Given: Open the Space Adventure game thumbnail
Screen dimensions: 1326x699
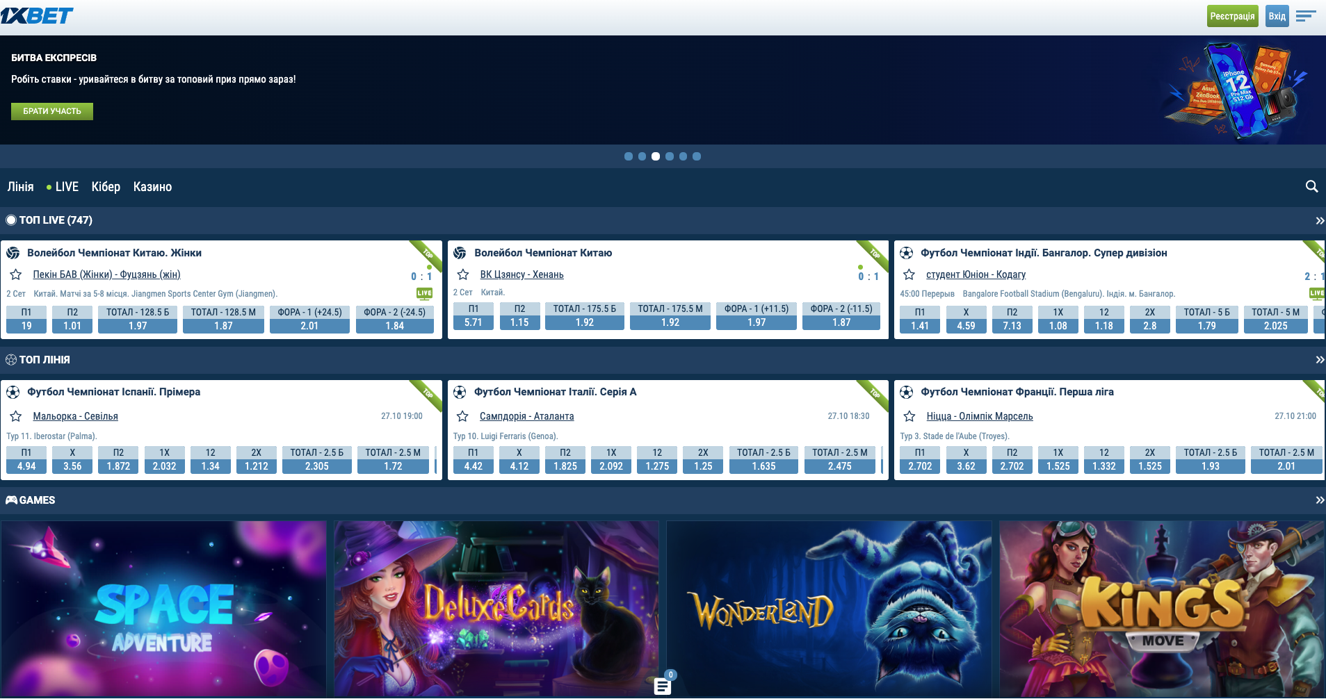Looking at the screenshot, I should point(163,608).
